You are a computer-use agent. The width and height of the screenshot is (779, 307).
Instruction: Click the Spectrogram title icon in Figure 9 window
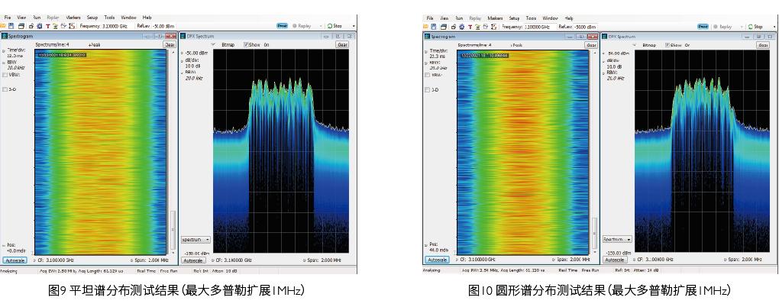click(x=4, y=36)
